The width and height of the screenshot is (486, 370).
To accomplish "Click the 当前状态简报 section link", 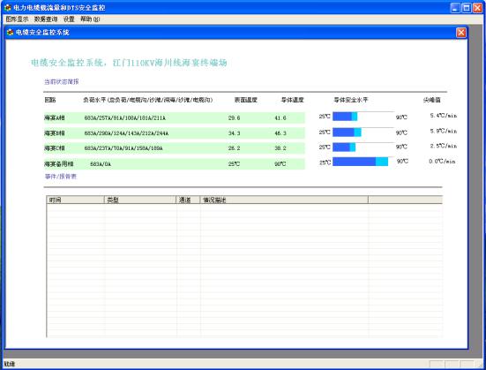I will (62, 81).
